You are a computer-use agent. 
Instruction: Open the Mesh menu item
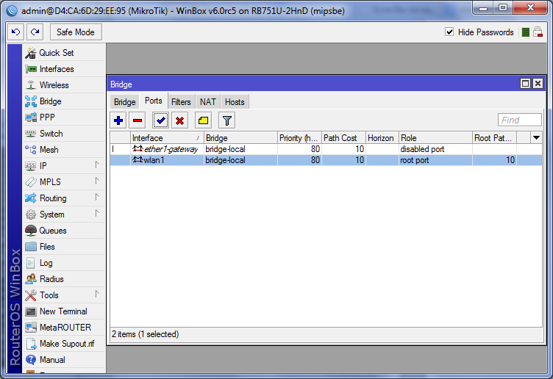click(64, 150)
